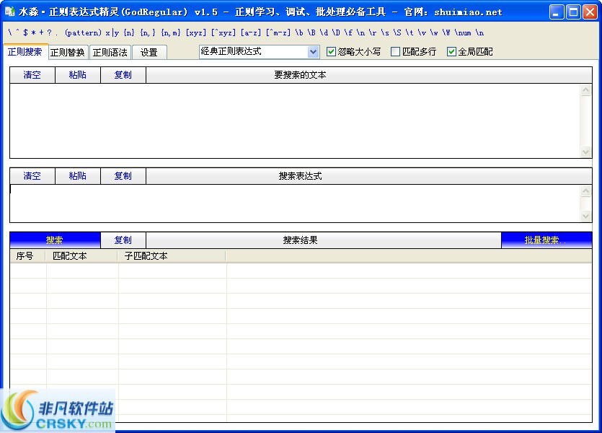This screenshot has width=602, height=433.
Task: Insert the [a-z] range token
Action: 251,32
